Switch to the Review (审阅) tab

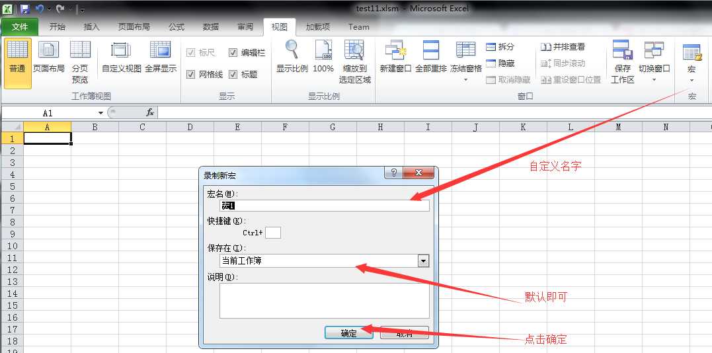pyautogui.click(x=245, y=27)
